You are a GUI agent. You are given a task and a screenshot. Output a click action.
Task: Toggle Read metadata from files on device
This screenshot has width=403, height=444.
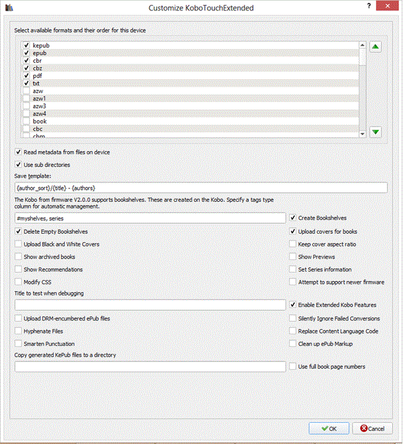click(x=19, y=152)
